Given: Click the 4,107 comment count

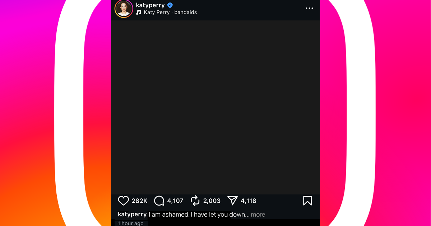Looking at the screenshot, I should 175,201.
